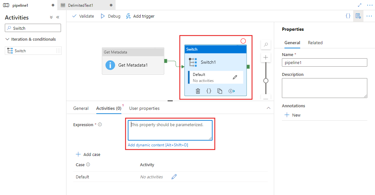This screenshot has height=195, width=375.
Task: Adjust the canvas zoom slider
Action: pyautogui.click(x=266, y=81)
